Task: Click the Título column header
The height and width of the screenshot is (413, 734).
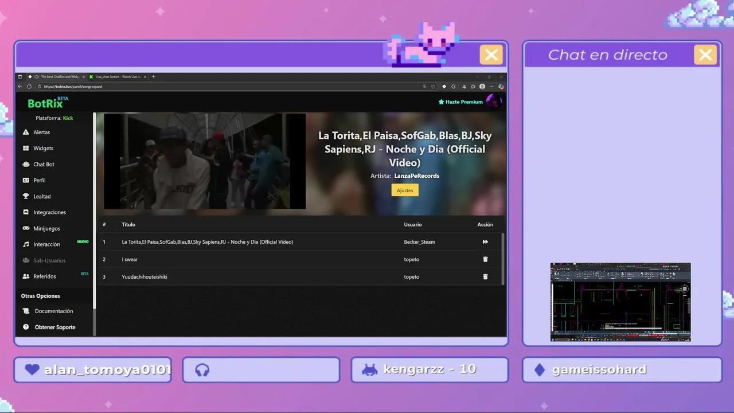Action: [128, 224]
